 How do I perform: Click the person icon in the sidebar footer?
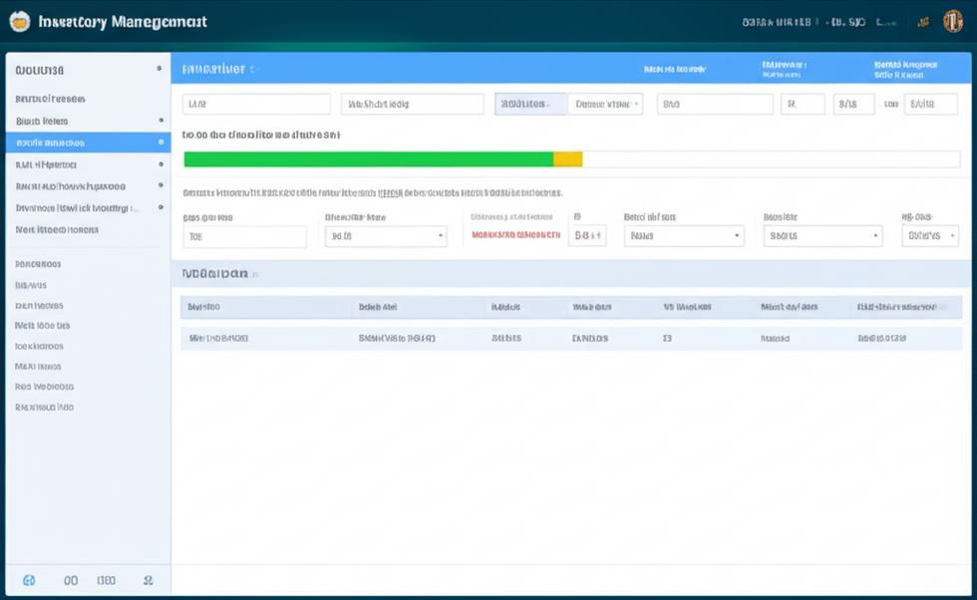click(148, 580)
